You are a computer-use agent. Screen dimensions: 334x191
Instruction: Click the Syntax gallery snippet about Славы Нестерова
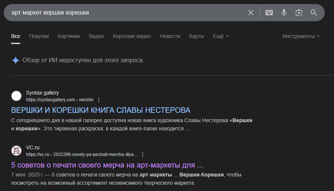click(x=132, y=125)
